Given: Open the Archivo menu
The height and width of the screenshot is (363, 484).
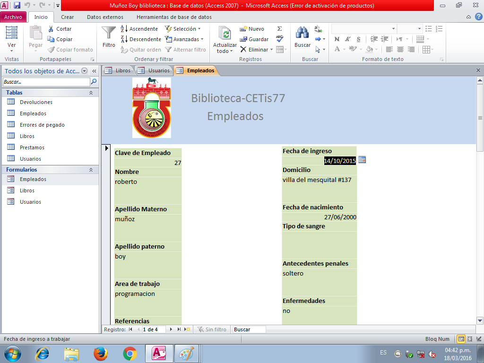Looking at the screenshot, I should coord(13,17).
